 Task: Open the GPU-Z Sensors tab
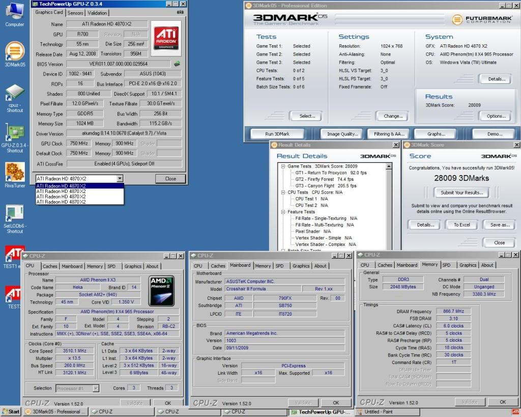click(x=75, y=13)
